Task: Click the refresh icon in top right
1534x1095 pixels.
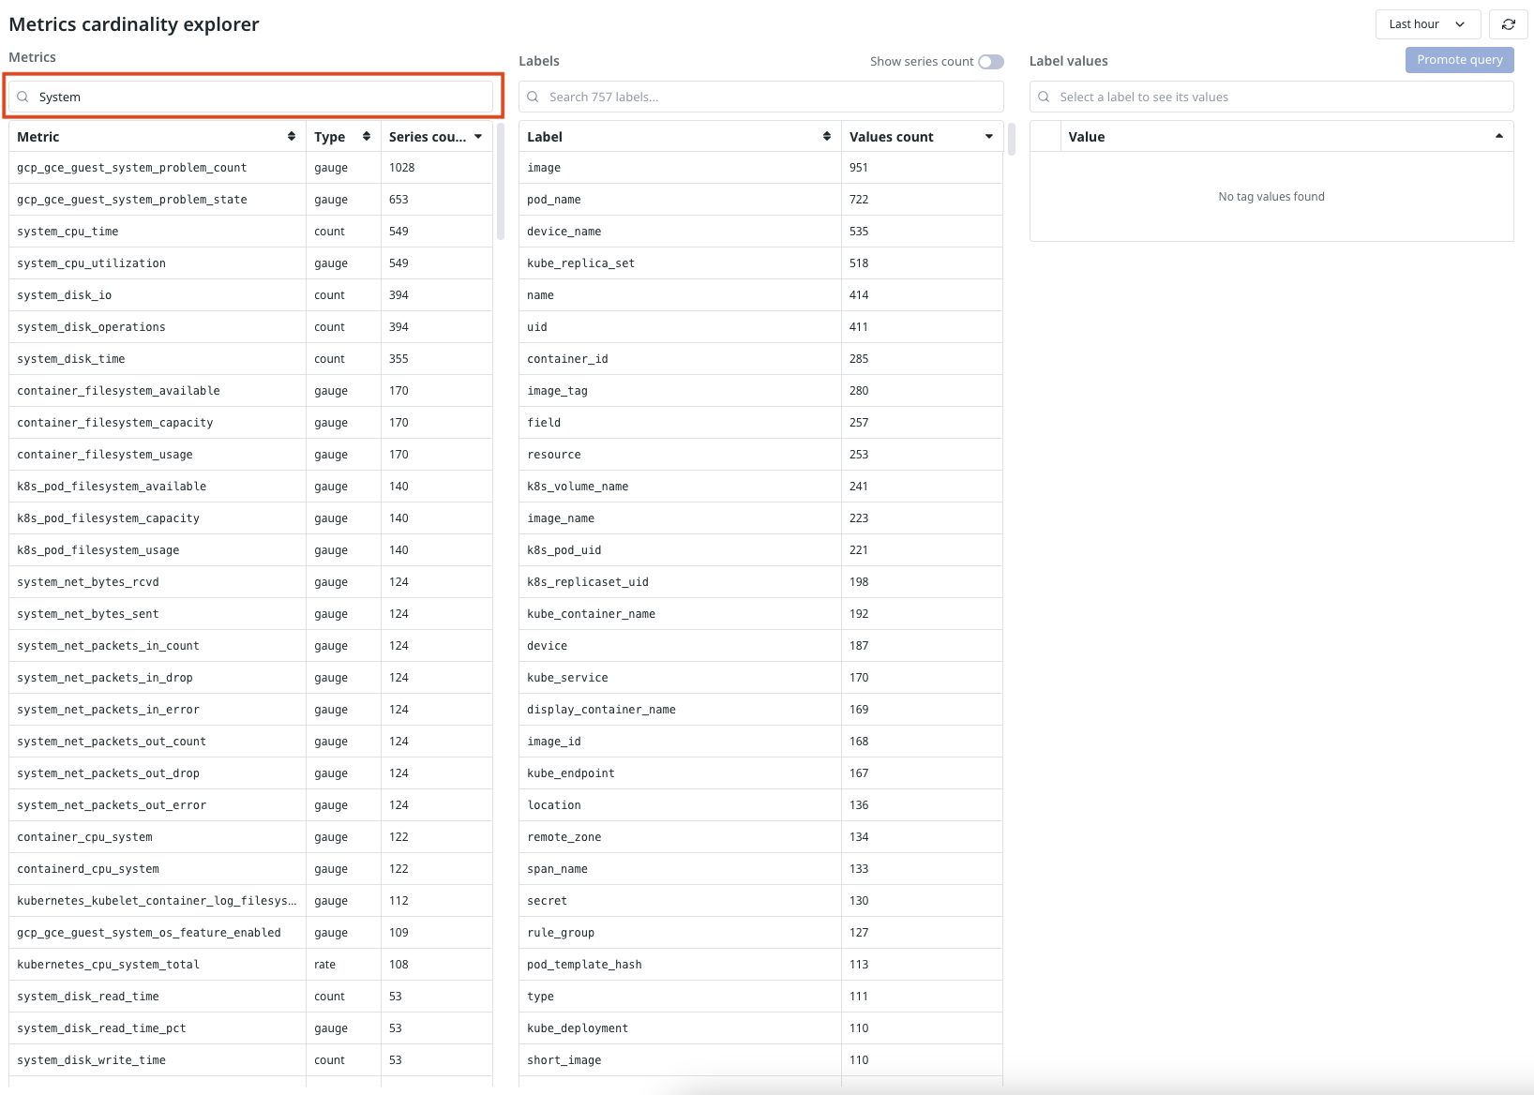Action: (x=1509, y=24)
